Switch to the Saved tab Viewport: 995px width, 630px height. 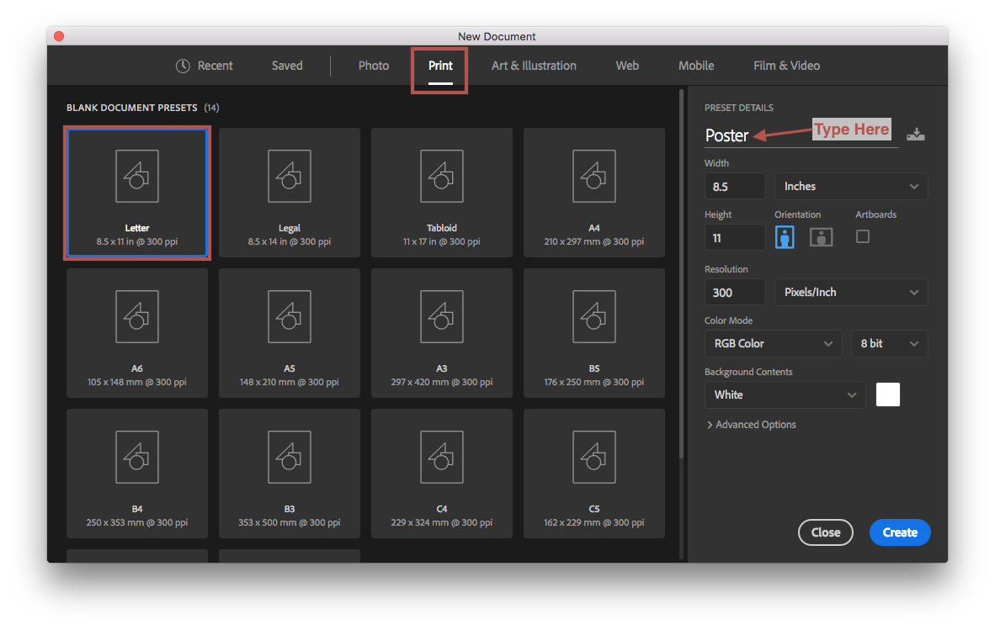click(287, 66)
